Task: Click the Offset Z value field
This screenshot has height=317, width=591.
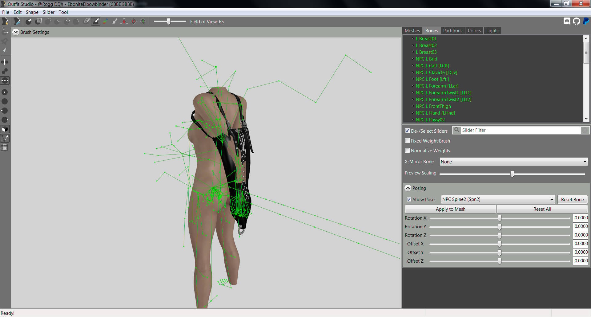Action: [x=581, y=261]
